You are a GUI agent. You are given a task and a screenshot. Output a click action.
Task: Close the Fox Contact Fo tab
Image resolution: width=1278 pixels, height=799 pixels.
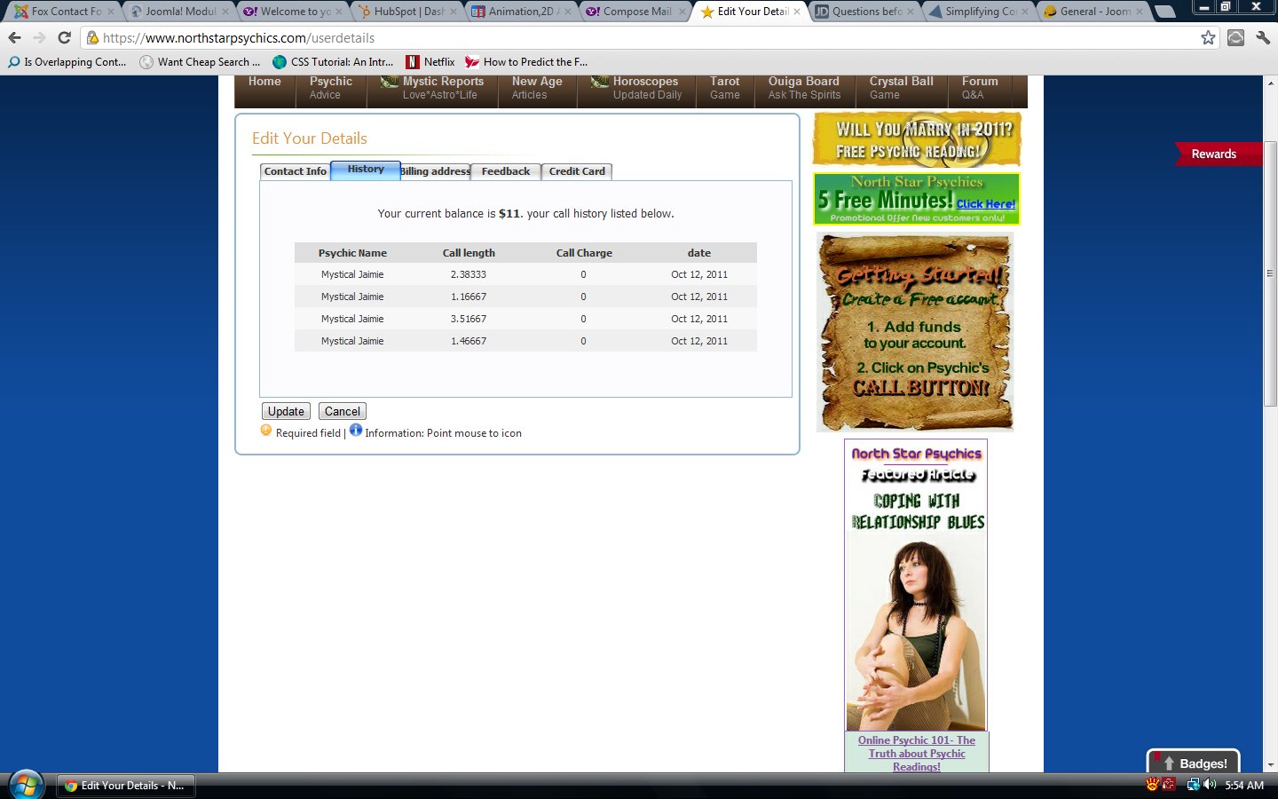pos(111,12)
